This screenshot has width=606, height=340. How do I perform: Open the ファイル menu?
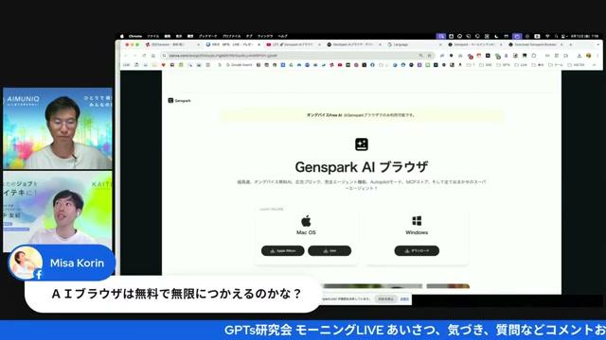(x=153, y=36)
